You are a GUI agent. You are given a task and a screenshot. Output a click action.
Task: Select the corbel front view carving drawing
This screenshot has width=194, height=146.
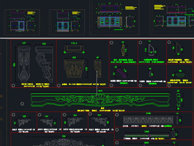(x=24, y=65)
